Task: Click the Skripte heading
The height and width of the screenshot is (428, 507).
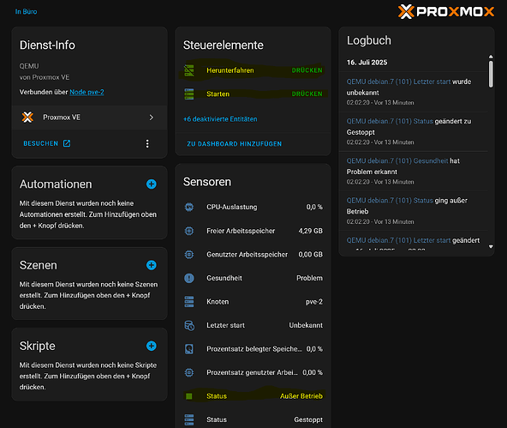Action: tap(37, 346)
